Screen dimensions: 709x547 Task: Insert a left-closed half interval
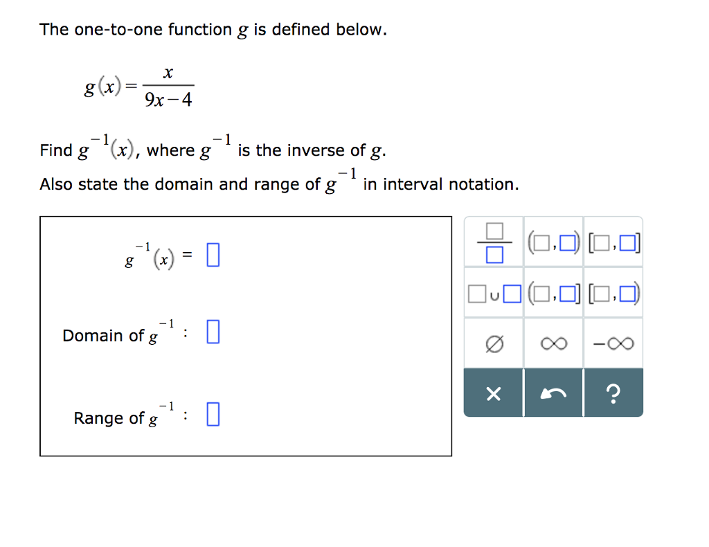click(x=613, y=293)
